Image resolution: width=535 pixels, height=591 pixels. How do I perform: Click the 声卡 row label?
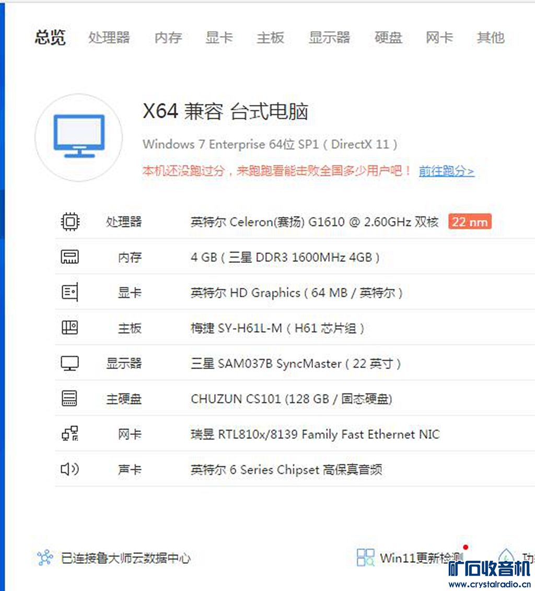tap(130, 470)
